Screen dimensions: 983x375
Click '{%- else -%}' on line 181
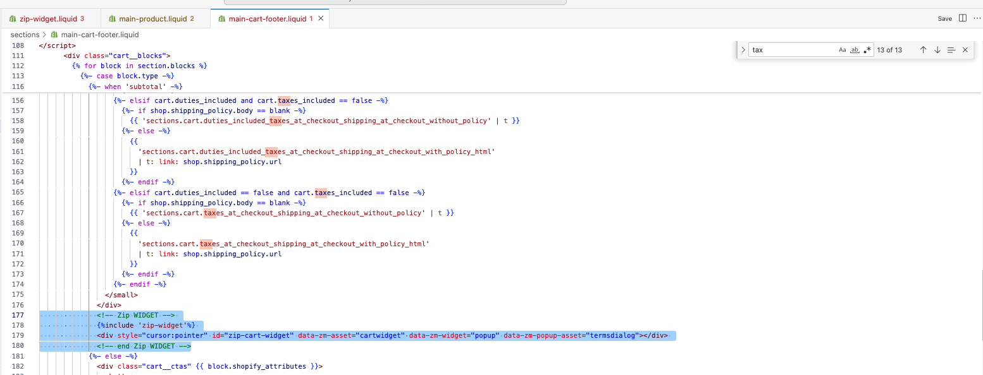pos(113,356)
